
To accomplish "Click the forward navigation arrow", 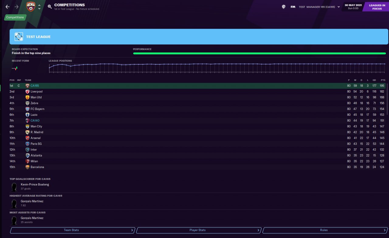I will pos(16,7).
